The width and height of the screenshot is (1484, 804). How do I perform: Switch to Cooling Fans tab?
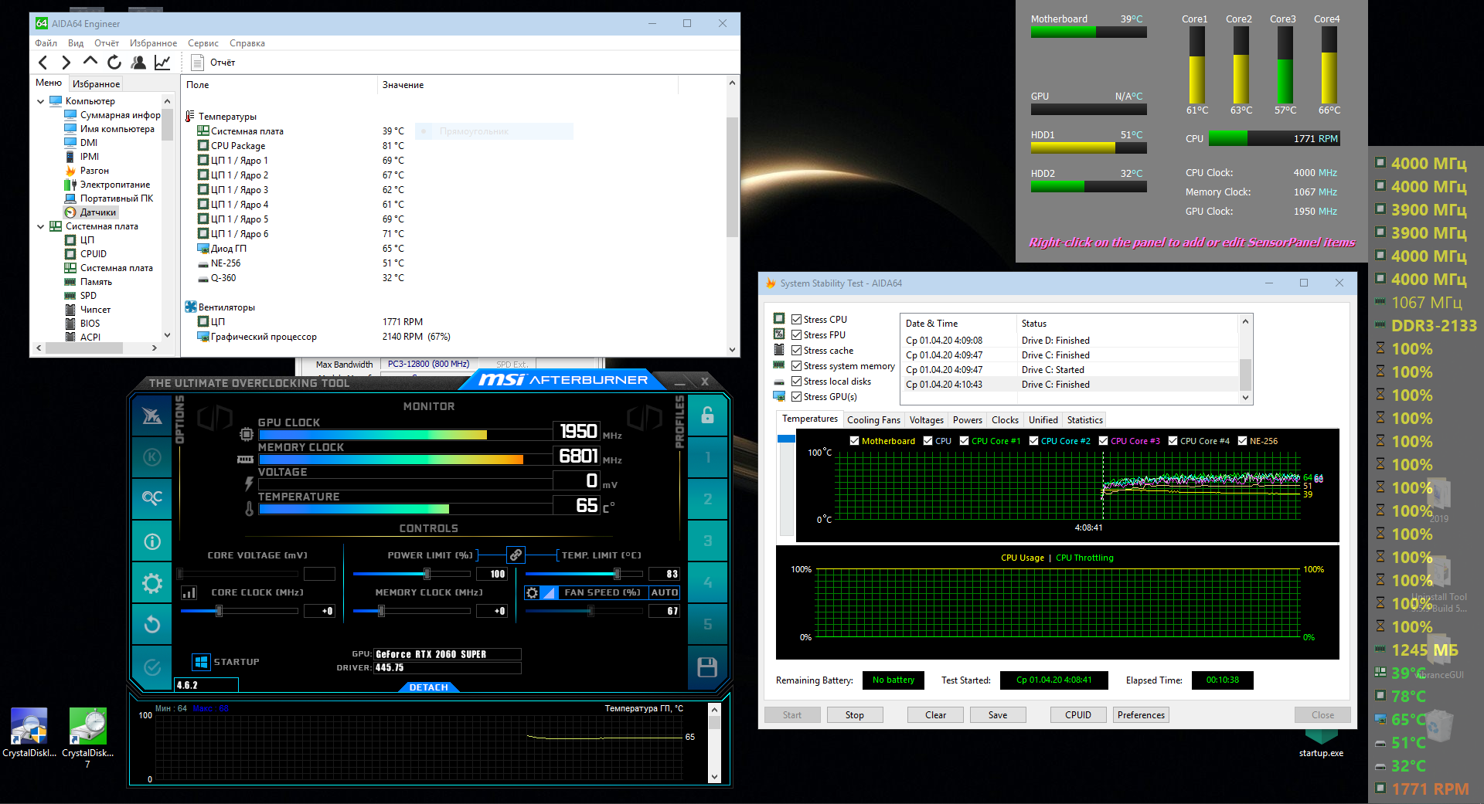pyautogui.click(x=873, y=420)
